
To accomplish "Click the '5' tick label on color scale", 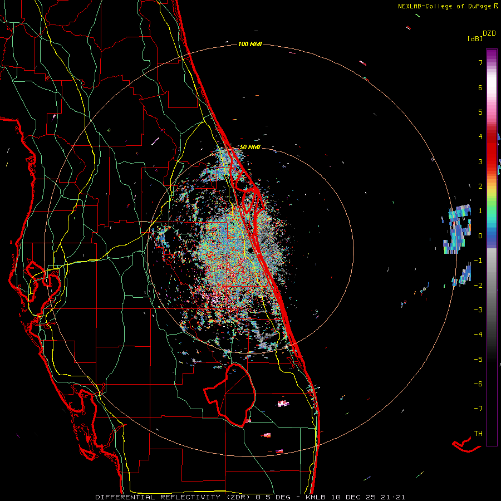I will (x=480, y=112).
